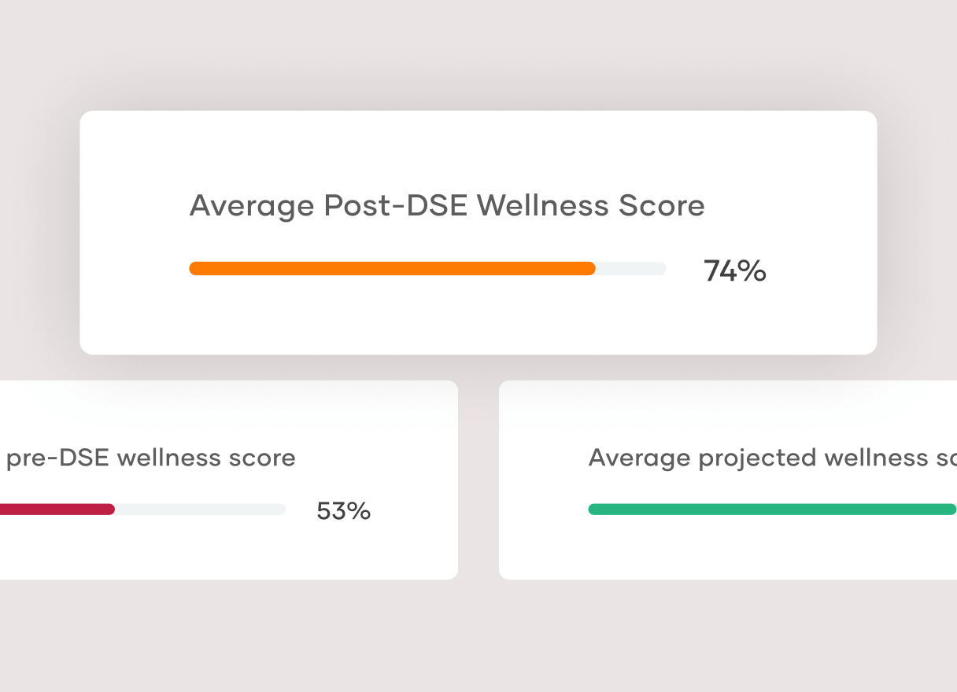Click blank space below the green bar in projected card

(x=771, y=550)
